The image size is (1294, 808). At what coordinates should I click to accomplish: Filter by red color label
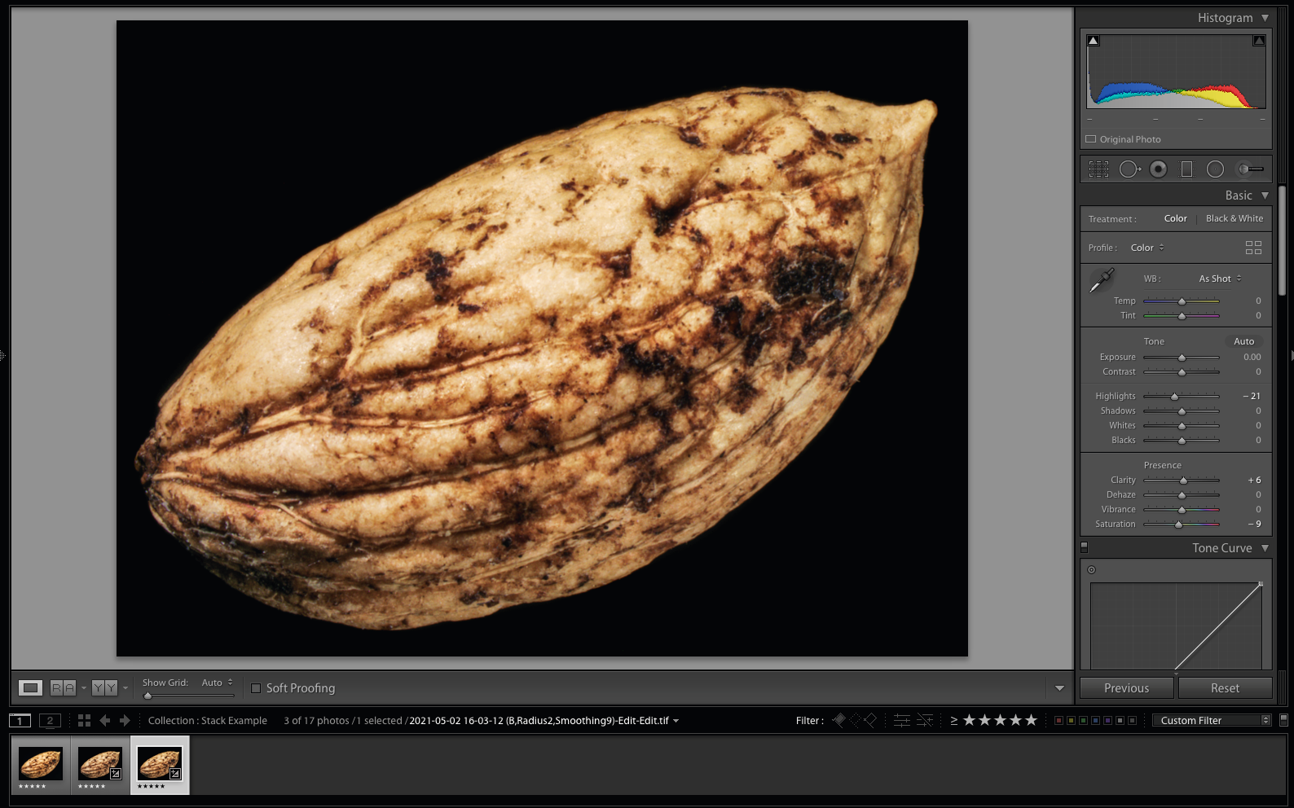pyautogui.click(x=1059, y=720)
